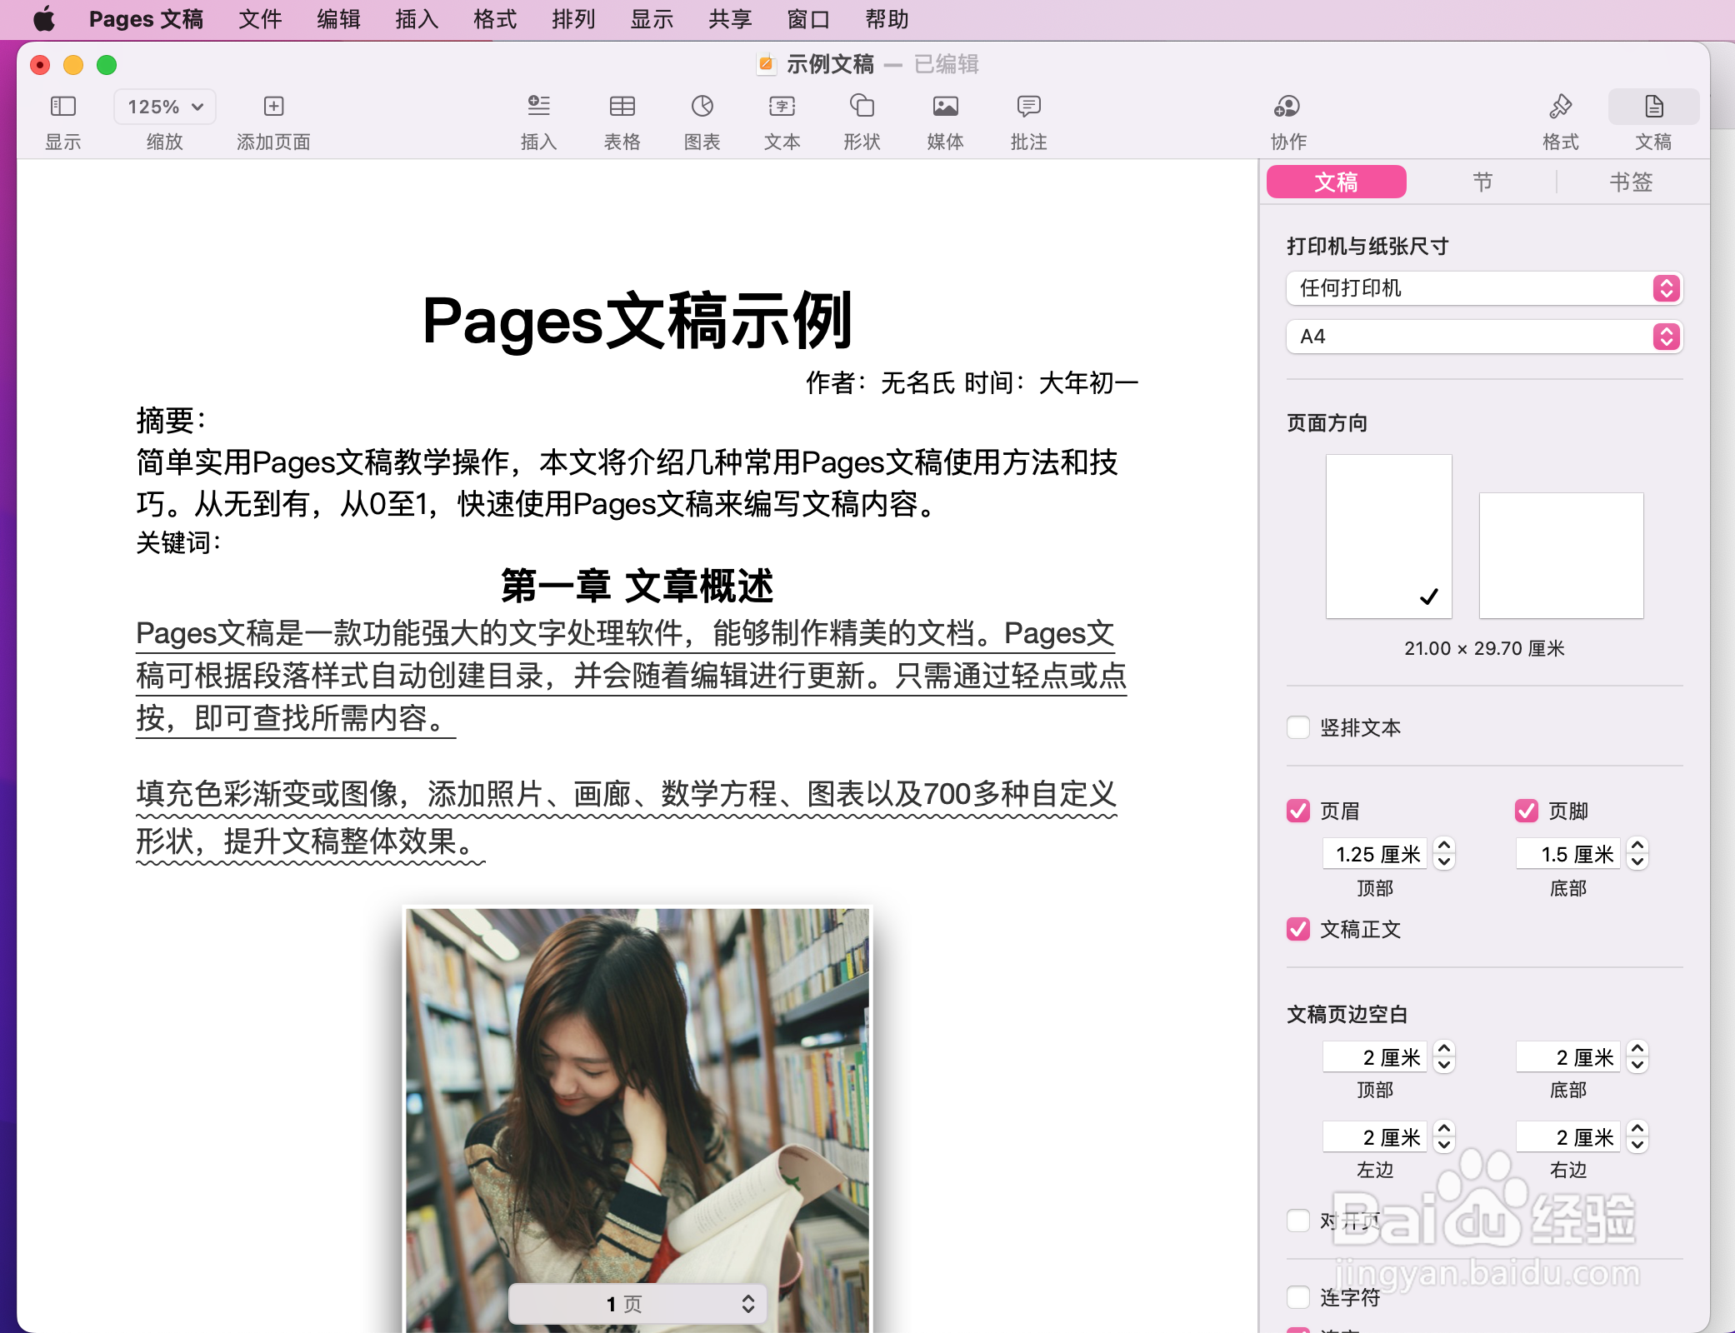Open the A4 paper size dropdown
Viewport: 1735px width, 1333px height.
[x=1484, y=337]
